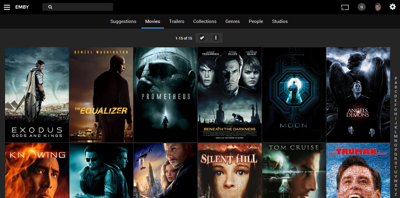Open the notifications counter badge
Image resolution: width=400 pixels, height=198 pixels.
pyautogui.click(x=362, y=7)
